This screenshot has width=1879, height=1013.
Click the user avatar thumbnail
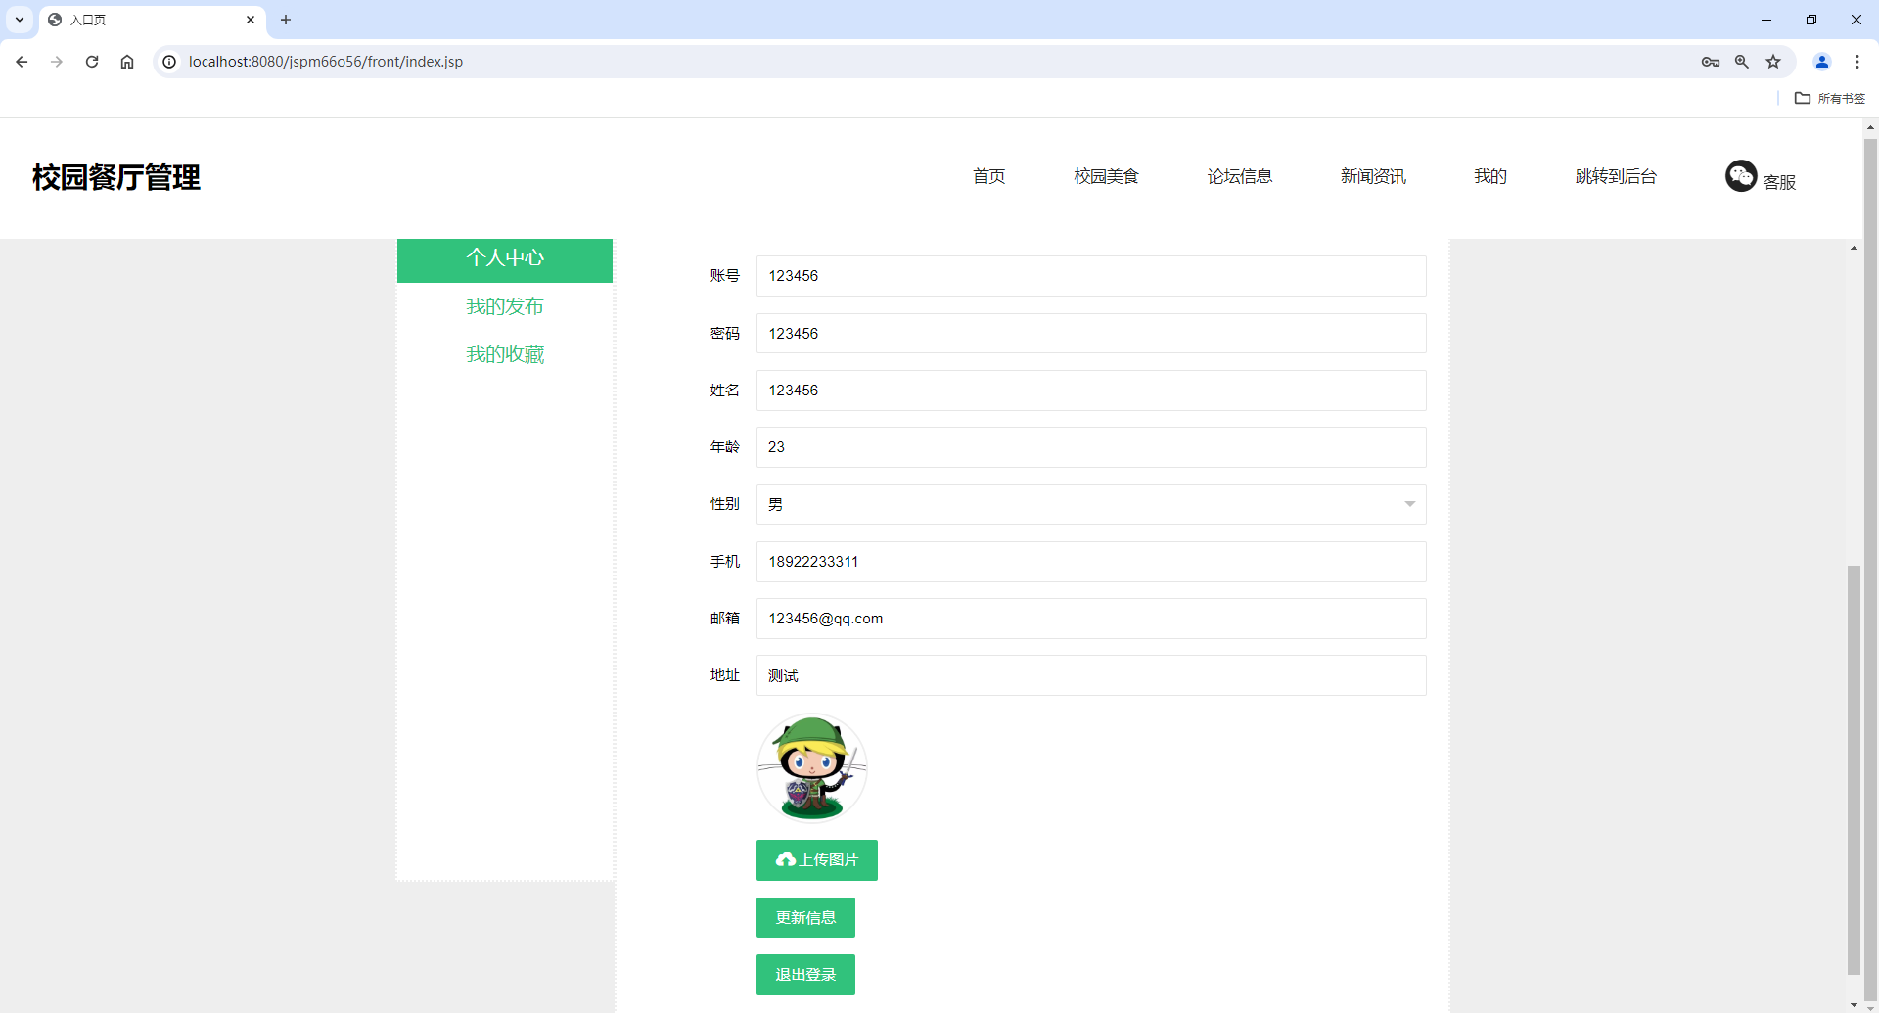(811, 767)
